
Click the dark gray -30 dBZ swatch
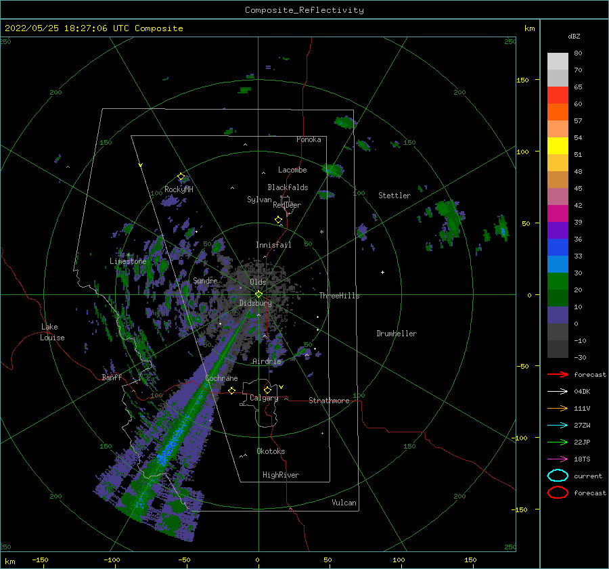558,349
